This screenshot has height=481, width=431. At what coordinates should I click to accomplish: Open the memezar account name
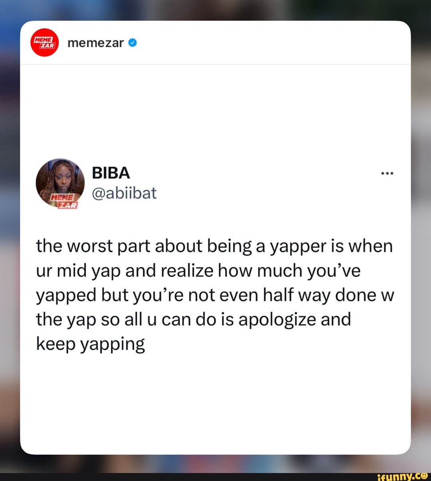96,43
